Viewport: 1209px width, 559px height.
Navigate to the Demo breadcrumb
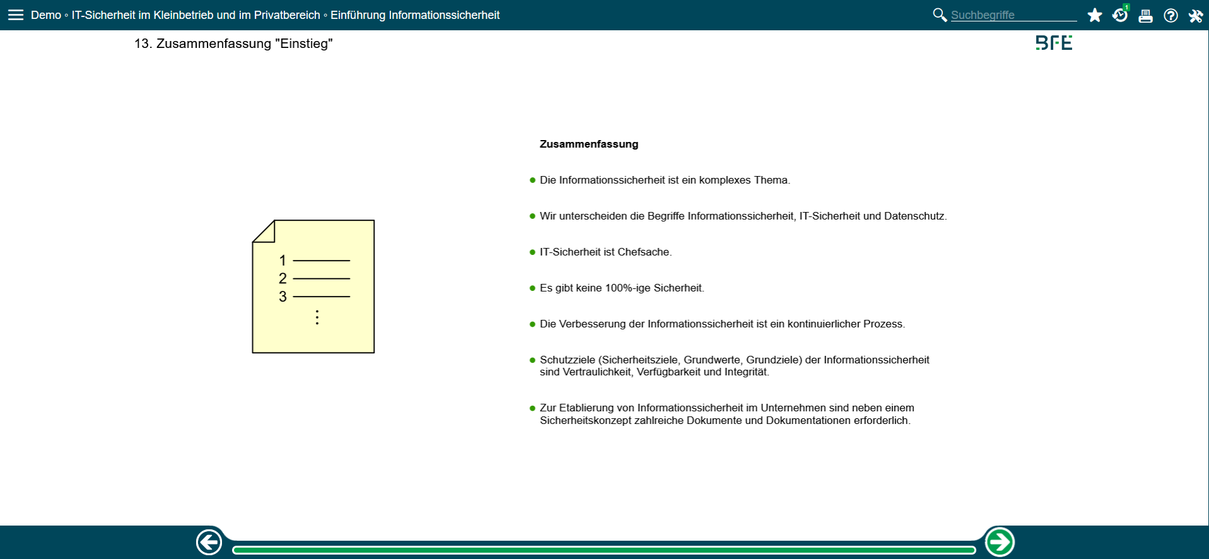pyautogui.click(x=46, y=15)
